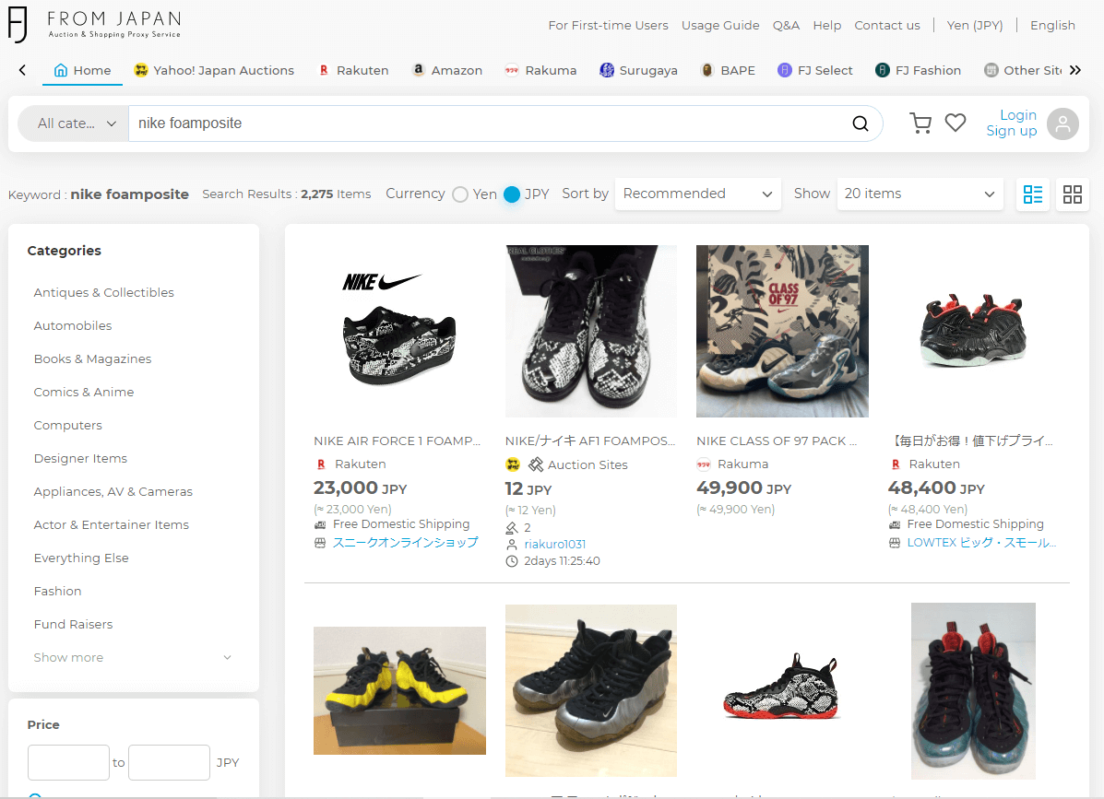Open the Yen (JPY) currency selector
Image resolution: width=1104 pixels, height=799 pixels.
(975, 25)
